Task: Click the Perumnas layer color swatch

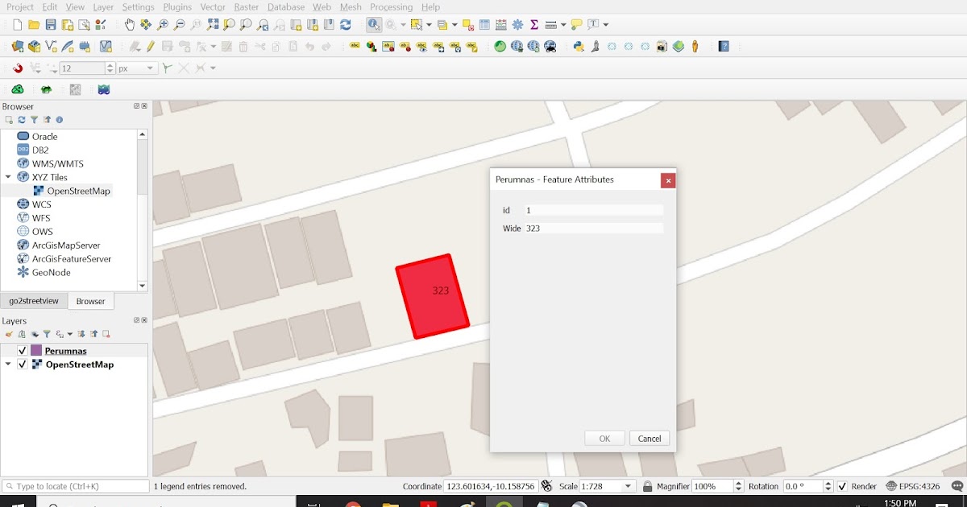Action: pos(35,351)
